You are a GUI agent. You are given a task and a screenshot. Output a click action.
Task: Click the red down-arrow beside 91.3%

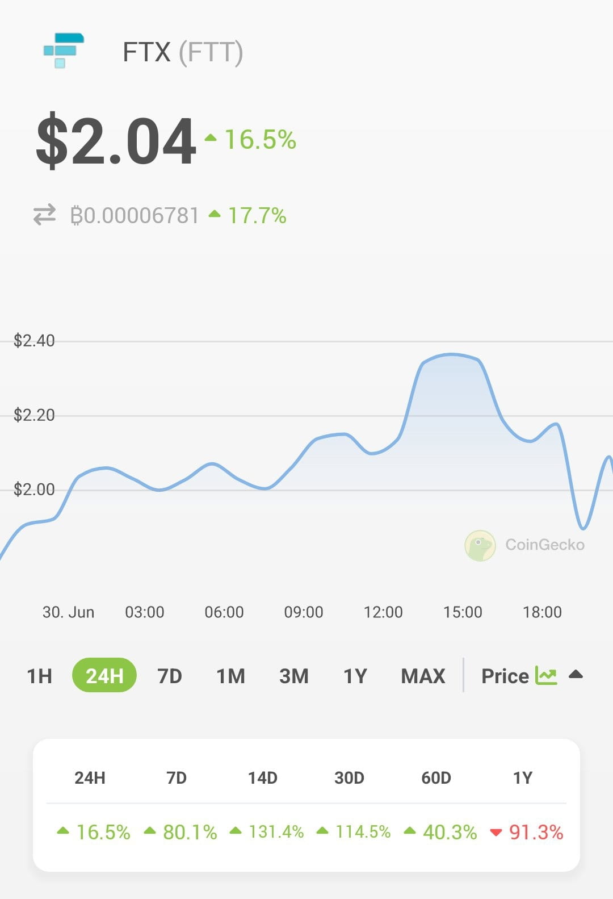click(496, 832)
